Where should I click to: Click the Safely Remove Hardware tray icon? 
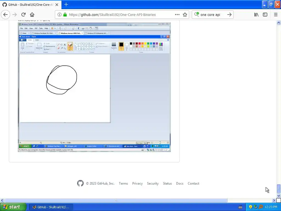(x=255, y=207)
